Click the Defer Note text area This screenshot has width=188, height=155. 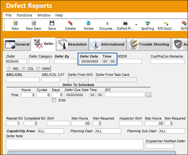pos(75,144)
